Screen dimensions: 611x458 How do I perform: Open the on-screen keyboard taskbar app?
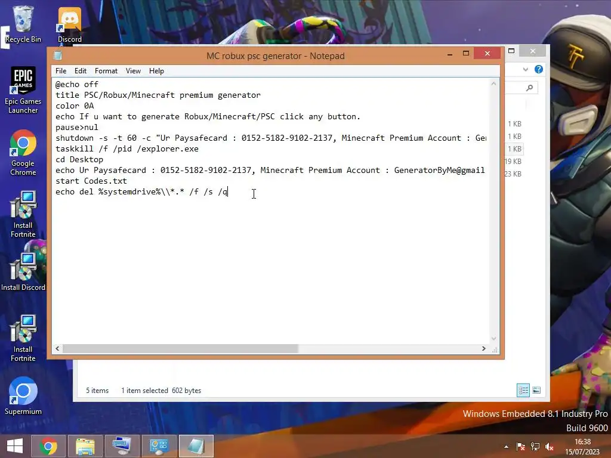click(x=122, y=446)
